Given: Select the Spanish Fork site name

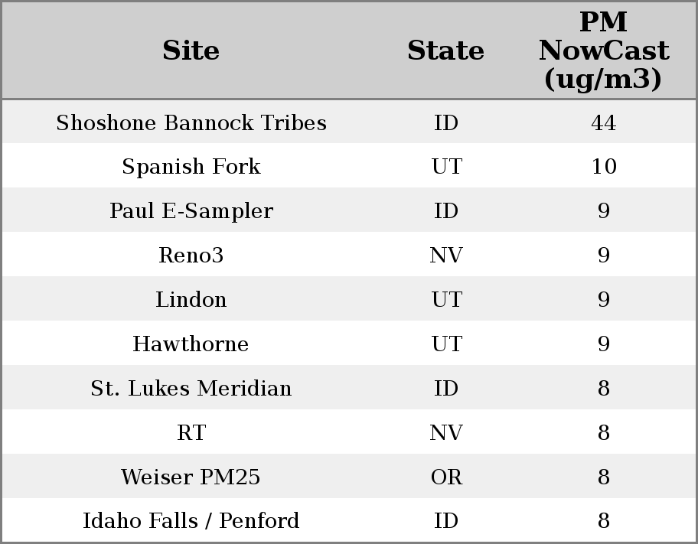Looking at the screenshot, I should click(x=191, y=167).
